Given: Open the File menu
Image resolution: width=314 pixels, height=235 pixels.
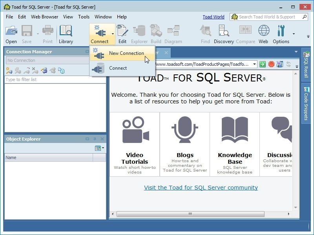Looking at the screenshot, I should point(9,17).
